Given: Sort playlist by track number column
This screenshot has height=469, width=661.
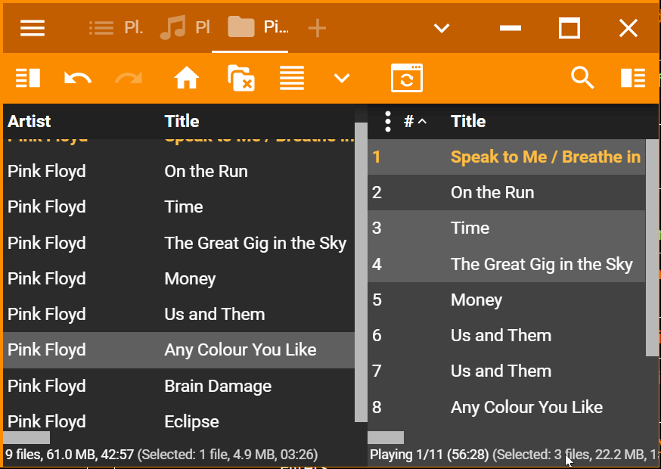Looking at the screenshot, I should pos(414,121).
